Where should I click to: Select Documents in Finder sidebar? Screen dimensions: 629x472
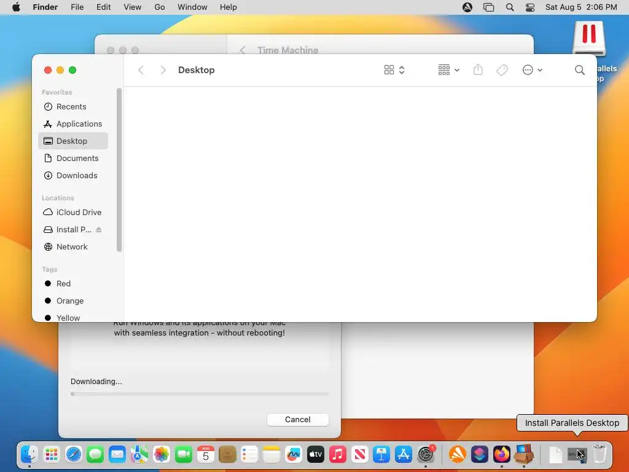click(x=73, y=158)
